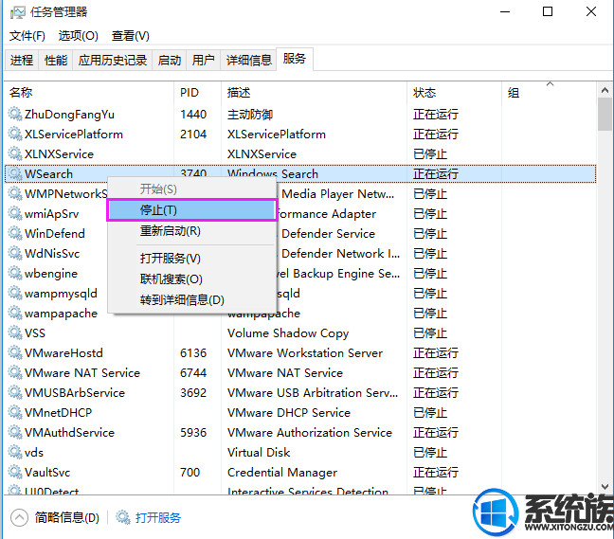Click the gear icon beside XLNXService name

[15, 153]
